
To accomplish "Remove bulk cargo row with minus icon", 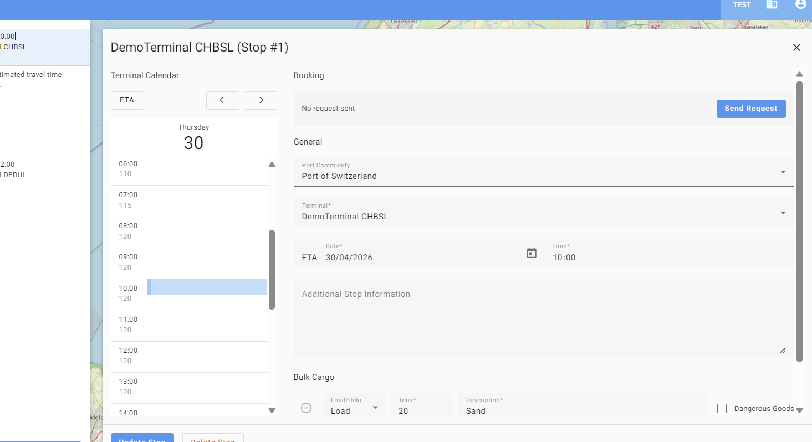I will (x=306, y=408).
